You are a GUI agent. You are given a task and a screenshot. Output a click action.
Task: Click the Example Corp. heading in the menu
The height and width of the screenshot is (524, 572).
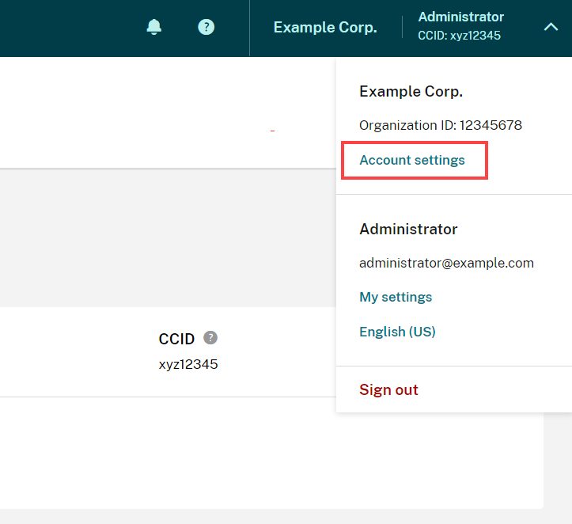click(x=411, y=92)
